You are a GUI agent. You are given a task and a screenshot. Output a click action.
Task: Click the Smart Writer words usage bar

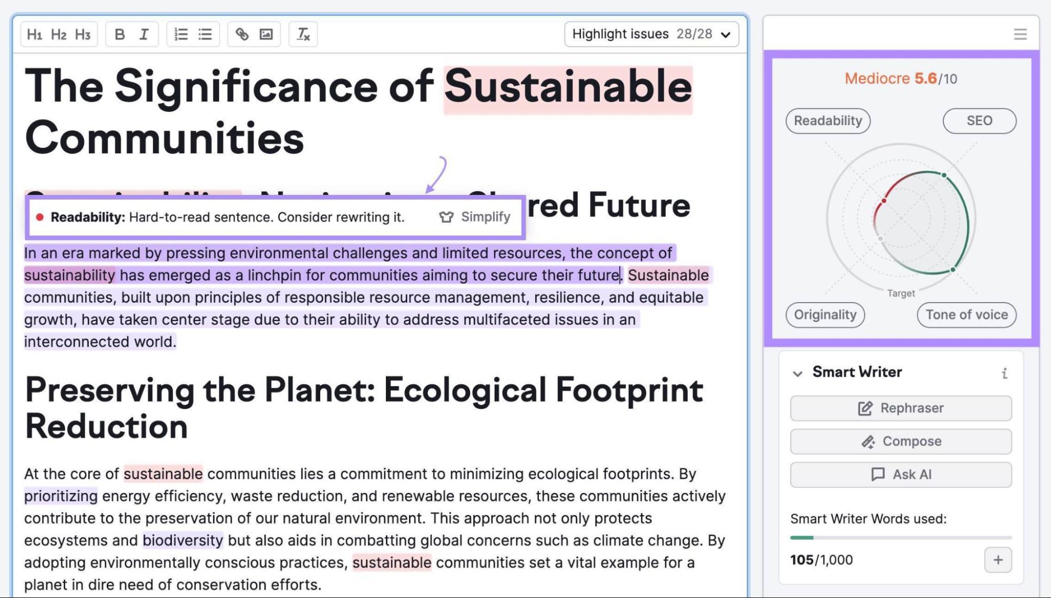pyautogui.click(x=901, y=538)
